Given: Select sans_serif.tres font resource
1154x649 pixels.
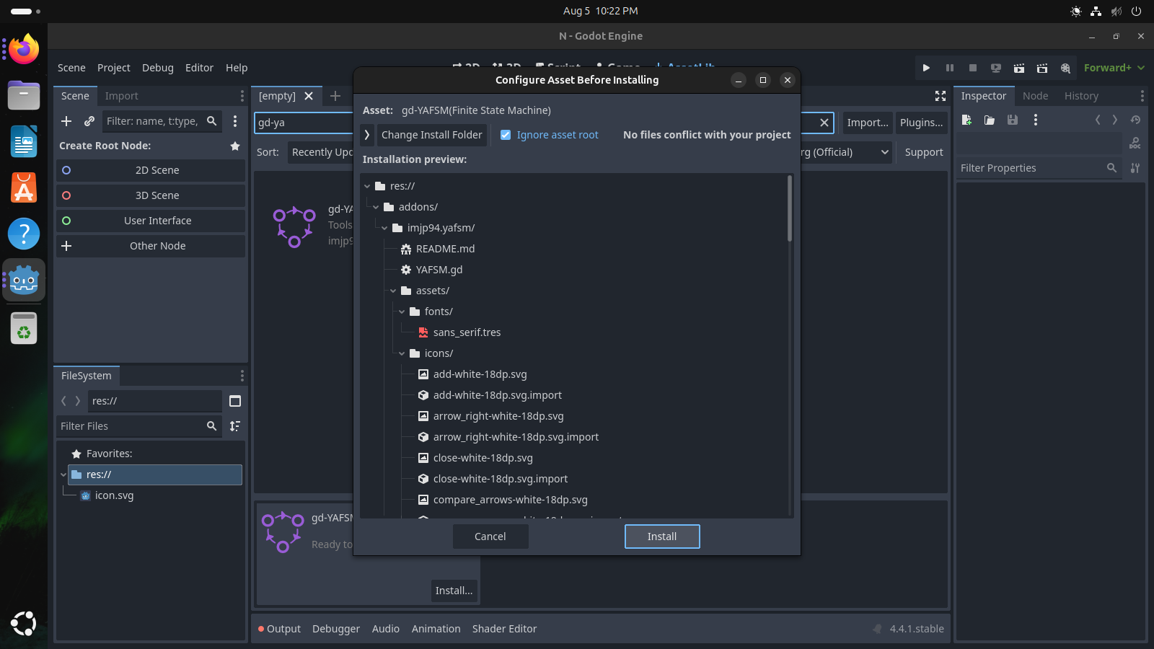Looking at the screenshot, I should 467,332.
